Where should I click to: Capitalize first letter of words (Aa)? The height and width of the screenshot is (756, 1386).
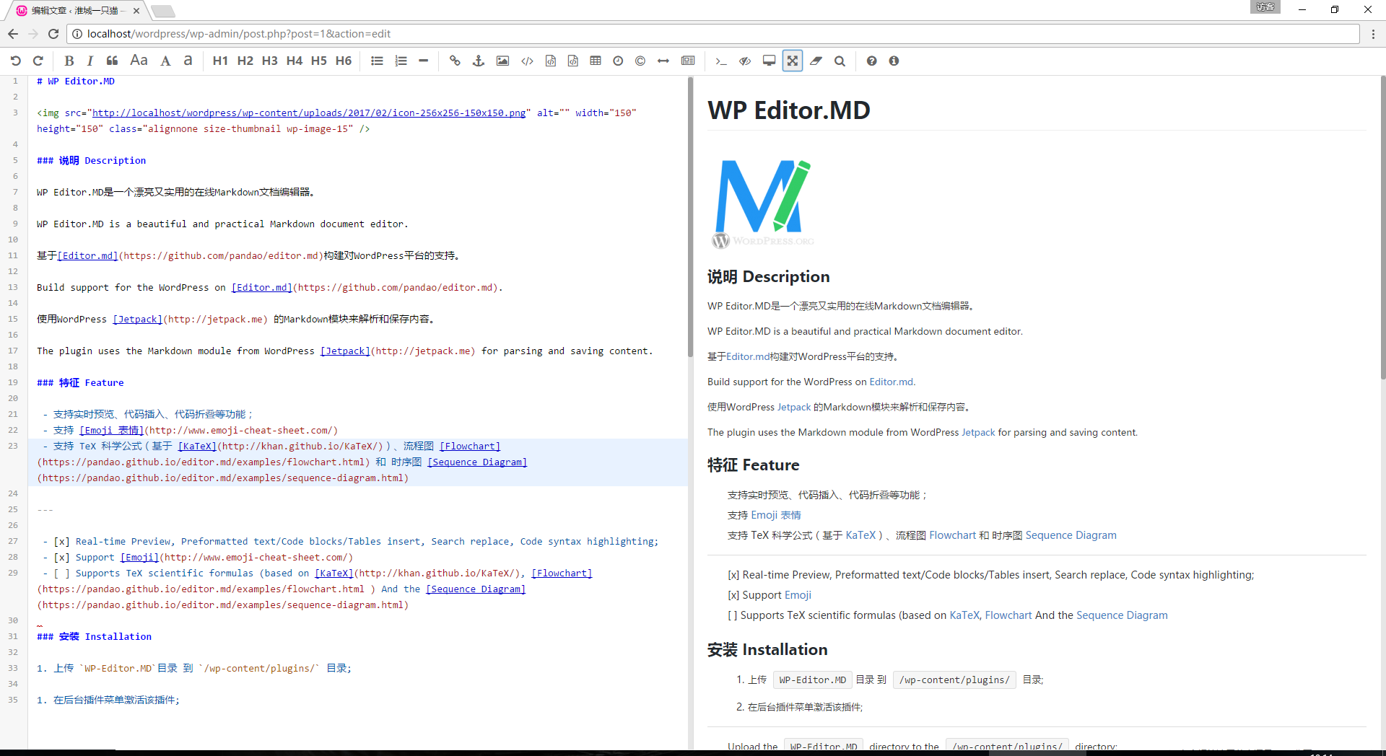139,61
